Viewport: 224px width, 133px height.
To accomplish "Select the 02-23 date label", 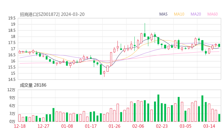I will pyautogui.click(x=162, y=126).
